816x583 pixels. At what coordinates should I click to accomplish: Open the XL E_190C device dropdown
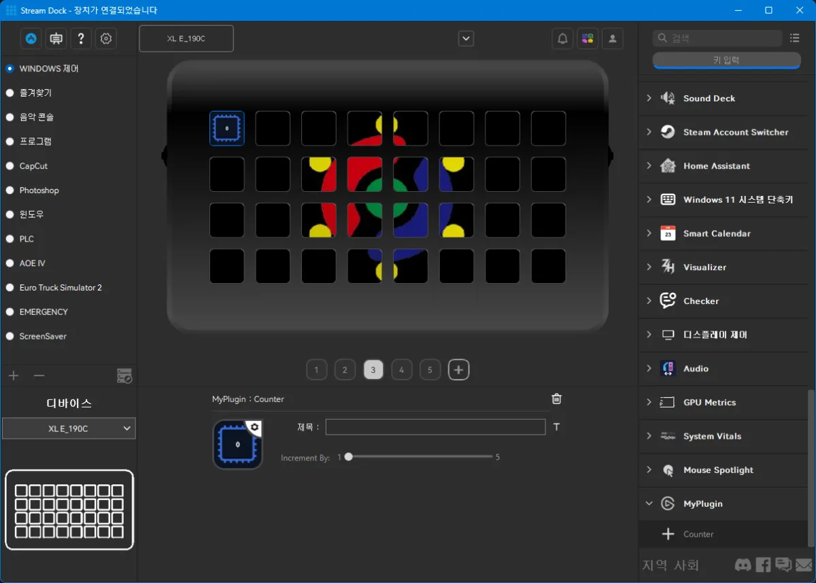[x=69, y=429]
